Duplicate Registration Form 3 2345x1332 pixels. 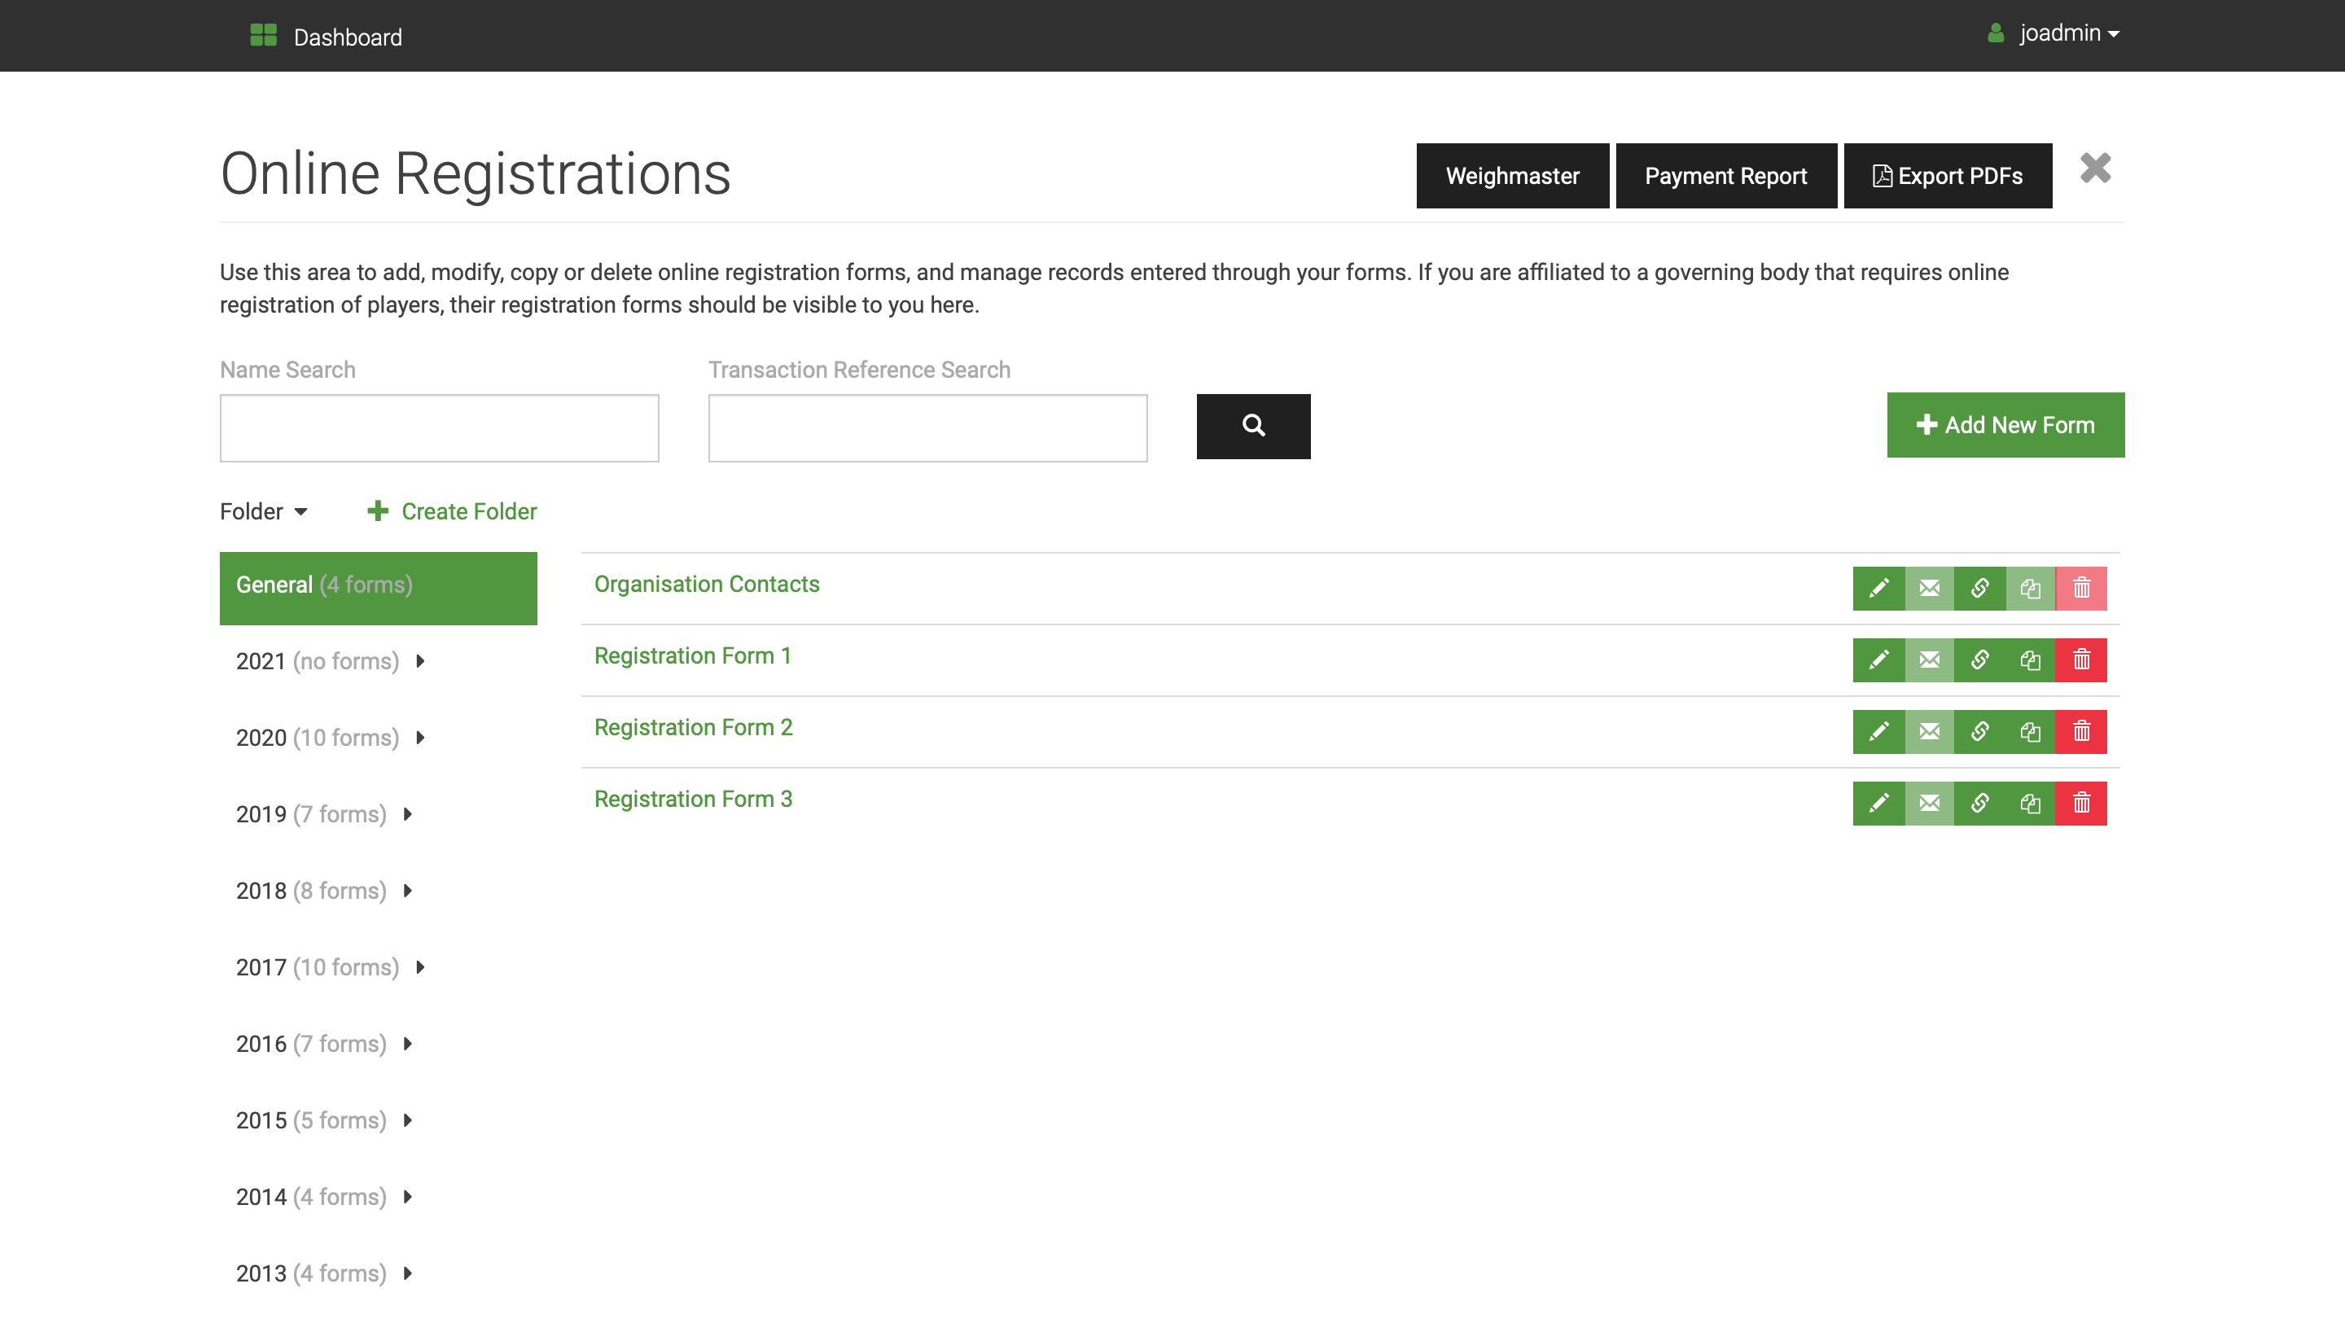click(2031, 804)
